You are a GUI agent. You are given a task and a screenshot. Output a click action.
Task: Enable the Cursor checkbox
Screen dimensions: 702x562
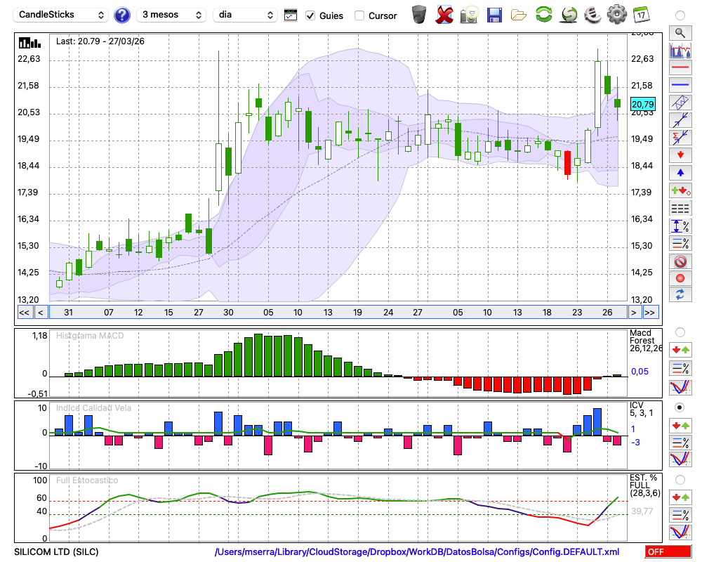(x=359, y=15)
